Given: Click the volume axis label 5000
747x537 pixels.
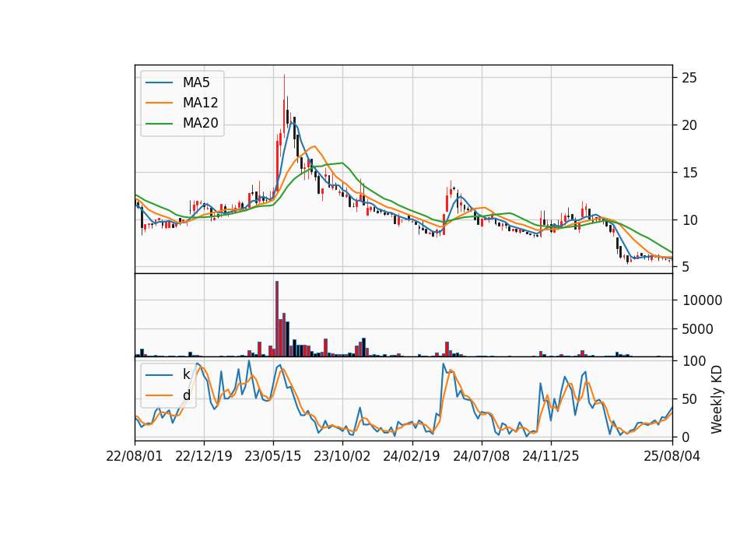Looking at the screenshot, I should (697, 328).
